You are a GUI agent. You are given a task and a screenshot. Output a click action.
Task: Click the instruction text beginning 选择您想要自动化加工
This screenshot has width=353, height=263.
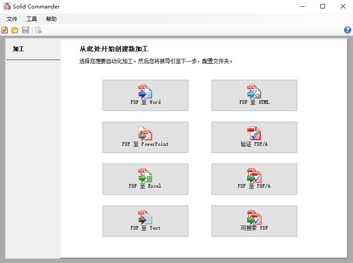coord(156,61)
